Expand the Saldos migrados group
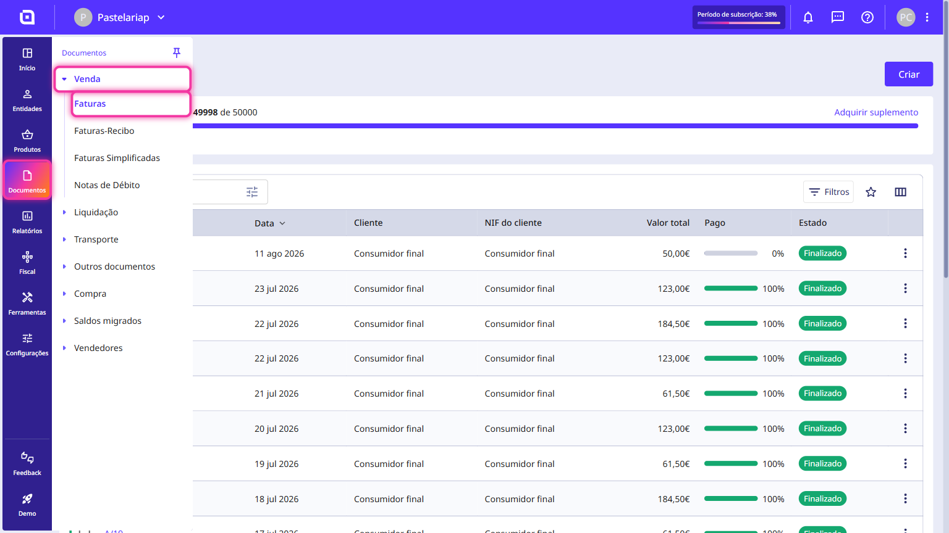The height and width of the screenshot is (533, 949). coord(123,321)
